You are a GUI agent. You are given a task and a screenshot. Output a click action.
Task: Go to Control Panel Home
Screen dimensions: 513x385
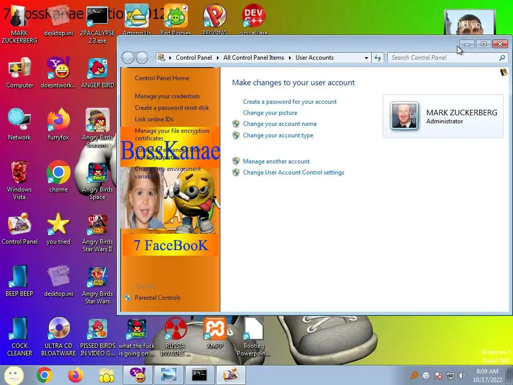click(162, 78)
